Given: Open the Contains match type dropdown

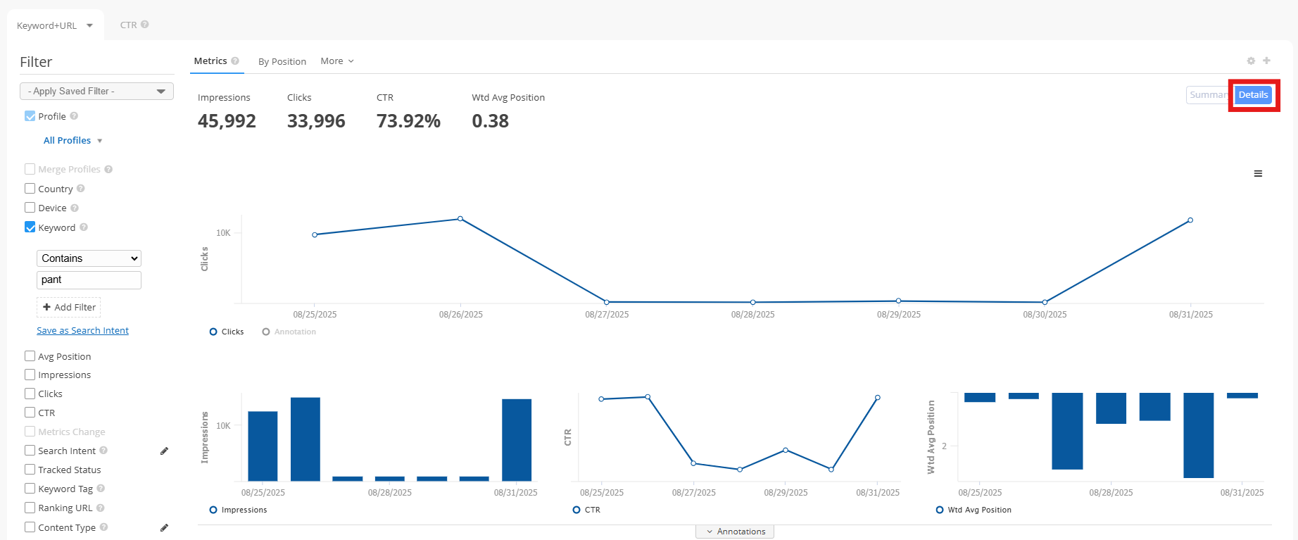Looking at the screenshot, I should pos(89,258).
